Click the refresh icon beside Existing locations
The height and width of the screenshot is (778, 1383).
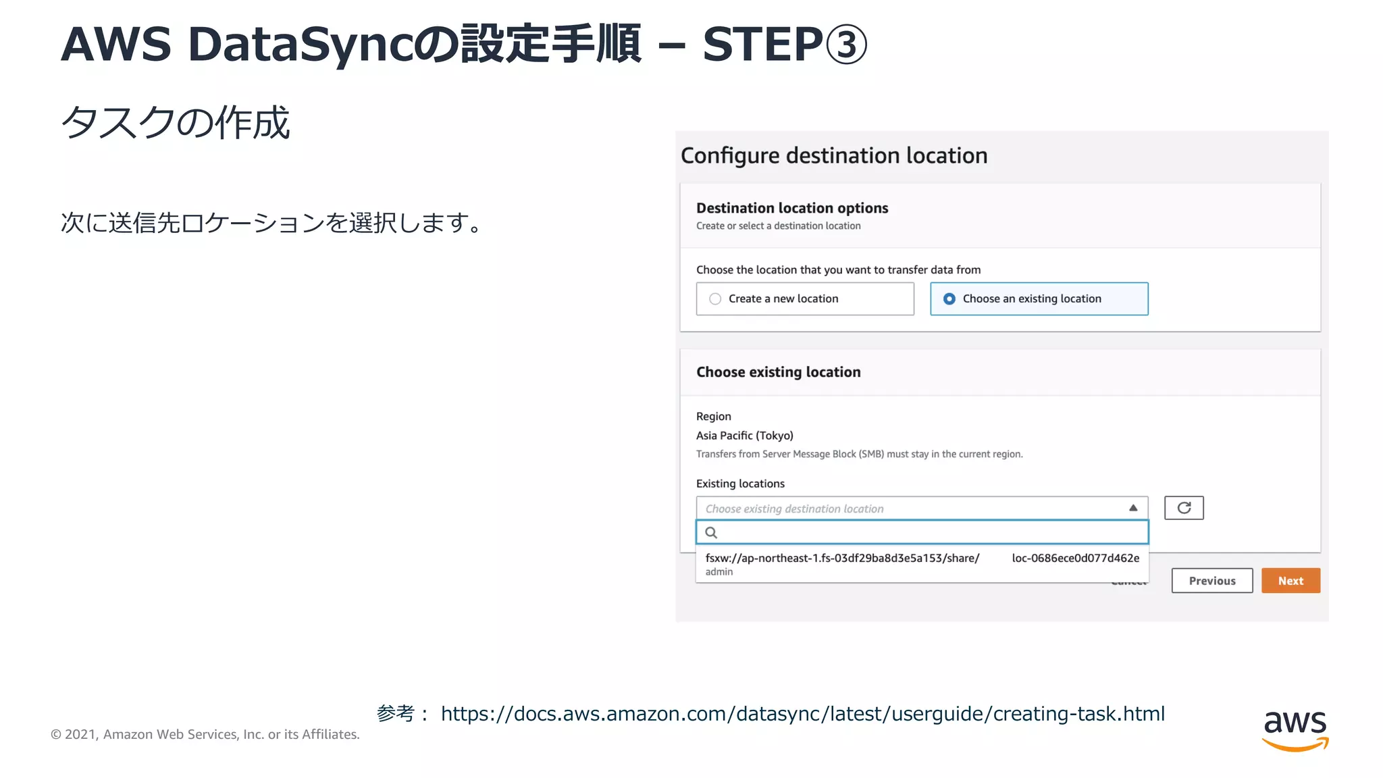coord(1184,508)
